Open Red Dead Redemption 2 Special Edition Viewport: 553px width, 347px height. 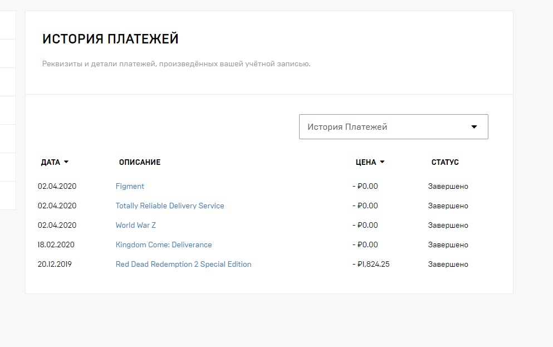(x=183, y=265)
